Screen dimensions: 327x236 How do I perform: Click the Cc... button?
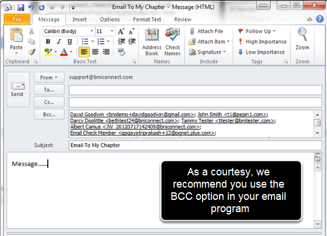(49, 102)
